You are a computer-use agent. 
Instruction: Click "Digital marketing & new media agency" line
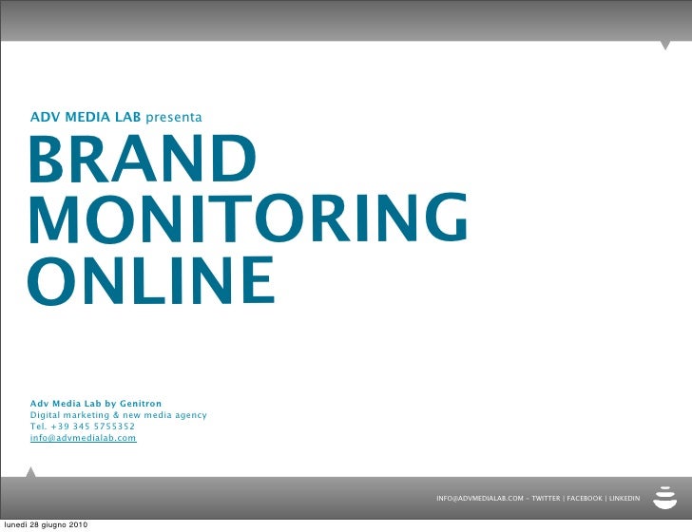pyautogui.click(x=118, y=415)
